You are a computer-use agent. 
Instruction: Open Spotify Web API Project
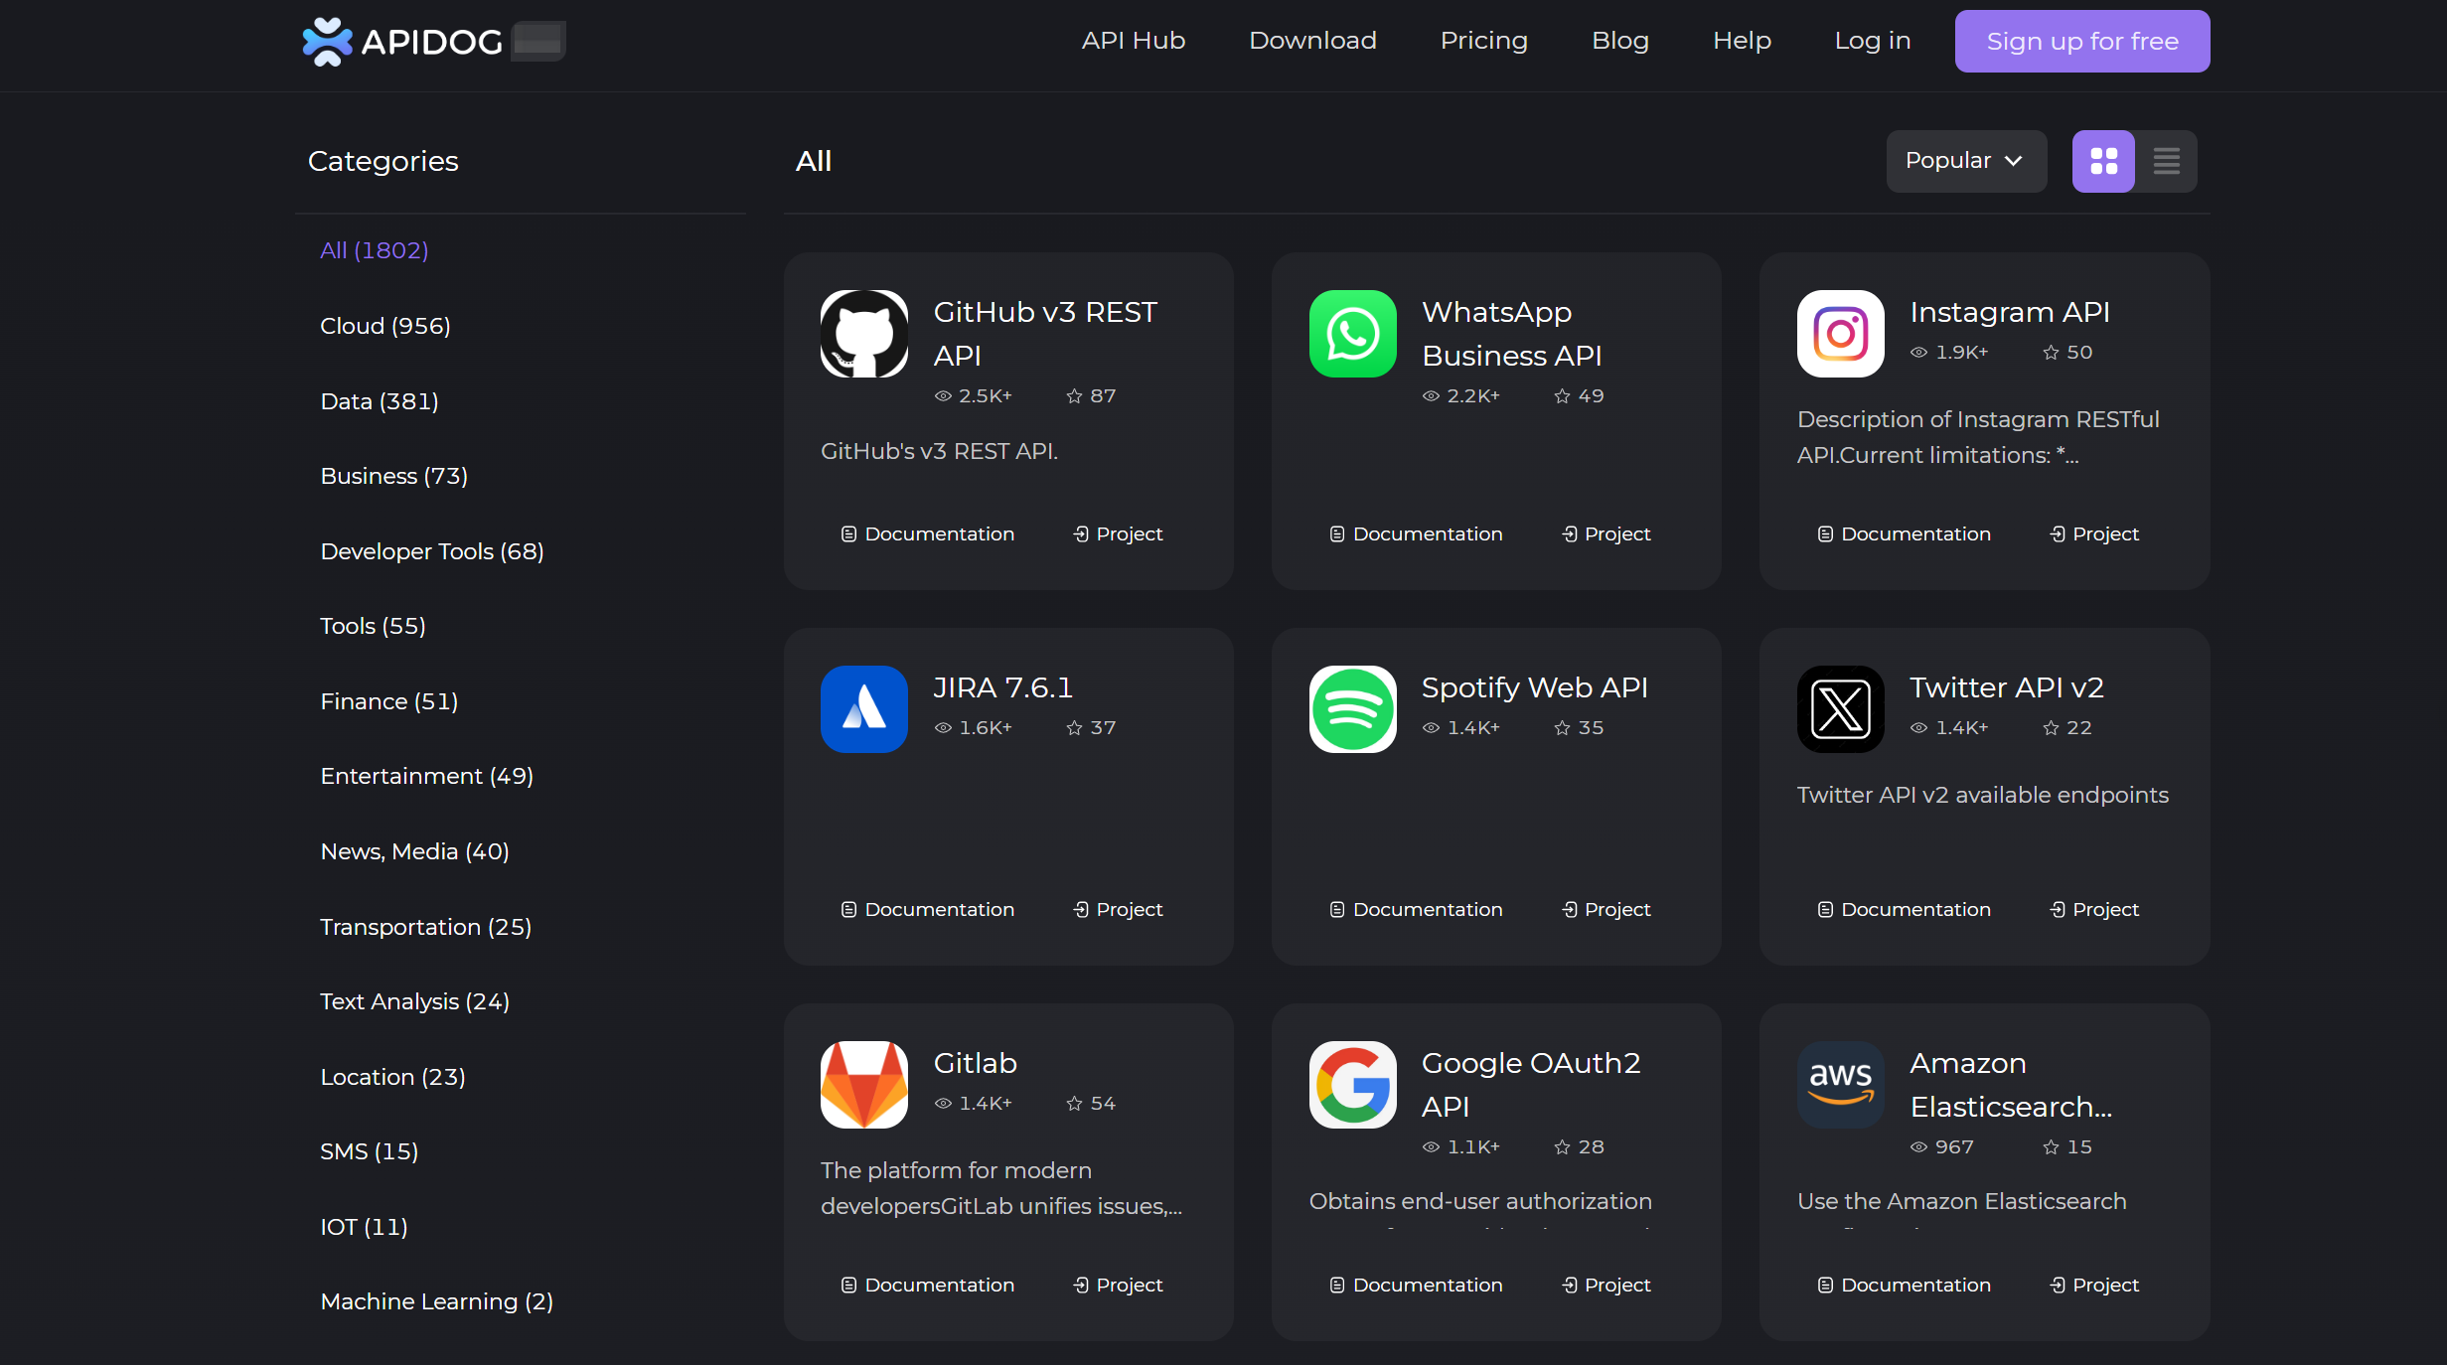(1606, 910)
